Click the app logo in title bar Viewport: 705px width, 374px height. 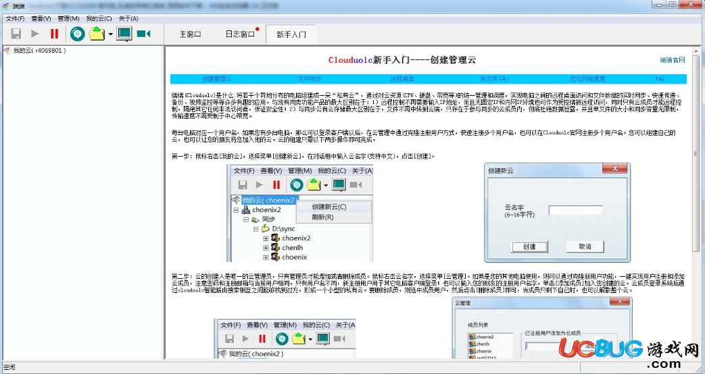[5, 6]
